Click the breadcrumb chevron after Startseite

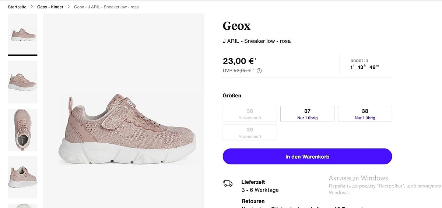tap(32, 7)
